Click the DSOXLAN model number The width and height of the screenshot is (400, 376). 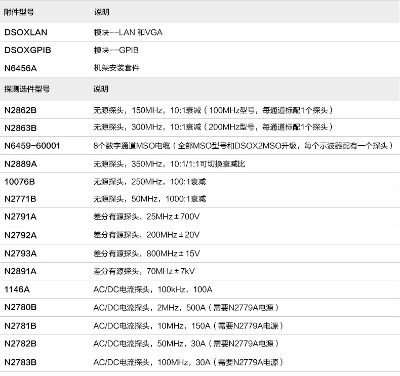pos(26,32)
